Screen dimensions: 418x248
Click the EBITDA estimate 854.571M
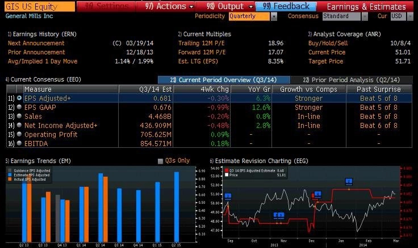pyautogui.click(x=156, y=144)
